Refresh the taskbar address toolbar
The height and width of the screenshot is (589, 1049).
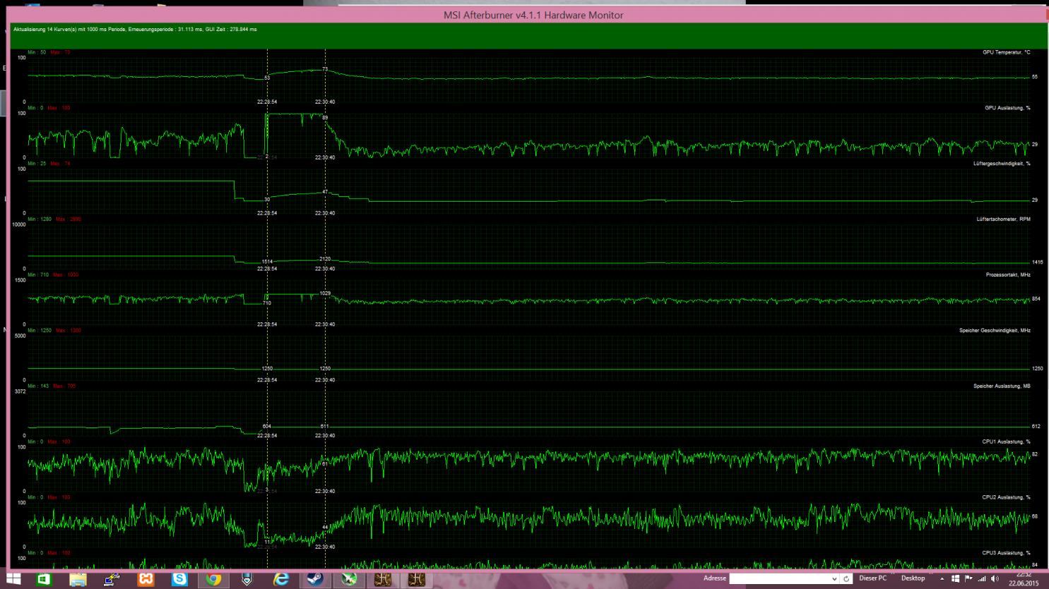pyautogui.click(x=846, y=578)
